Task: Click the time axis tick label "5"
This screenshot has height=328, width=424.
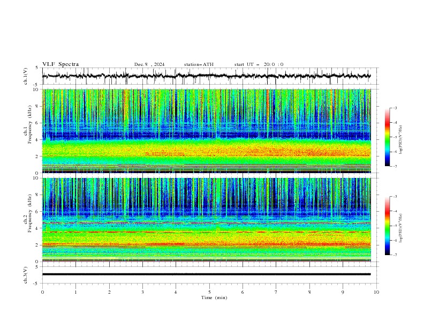Action: click(x=209, y=292)
